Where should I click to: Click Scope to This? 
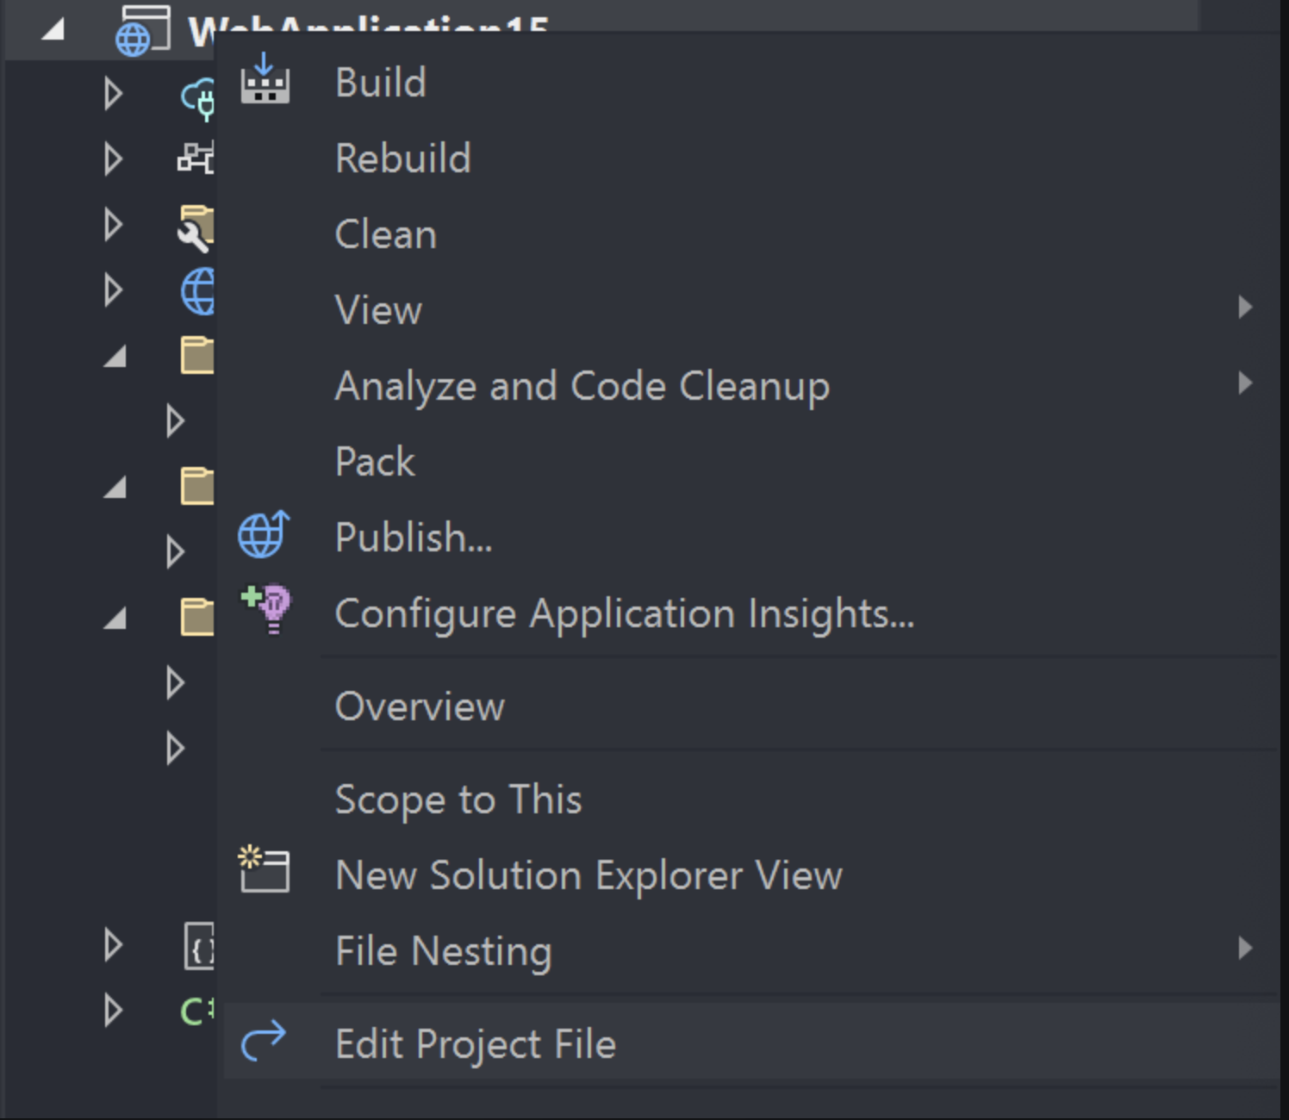click(x=458, y=798)
